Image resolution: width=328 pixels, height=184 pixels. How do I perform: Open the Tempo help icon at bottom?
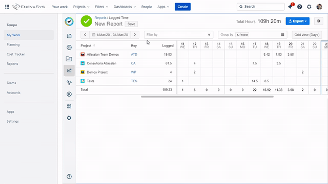pos(69,177)
